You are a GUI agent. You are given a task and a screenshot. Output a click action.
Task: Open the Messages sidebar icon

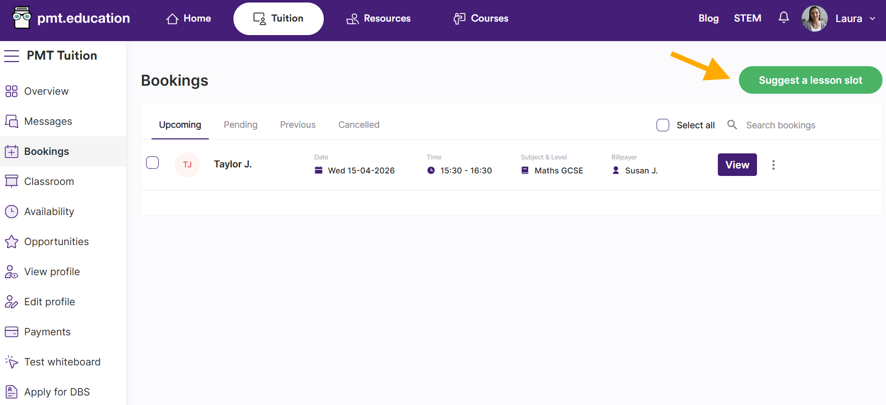(x=12, y=121)
